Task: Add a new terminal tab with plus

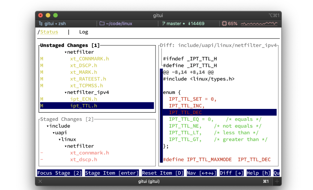Action: tap(277, 181)
